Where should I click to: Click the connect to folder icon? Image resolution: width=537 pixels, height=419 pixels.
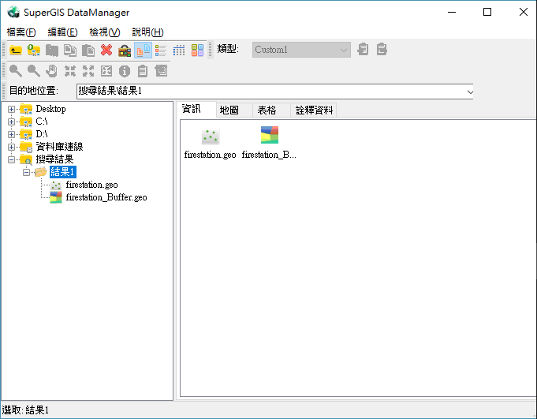(x=34, y=51)
